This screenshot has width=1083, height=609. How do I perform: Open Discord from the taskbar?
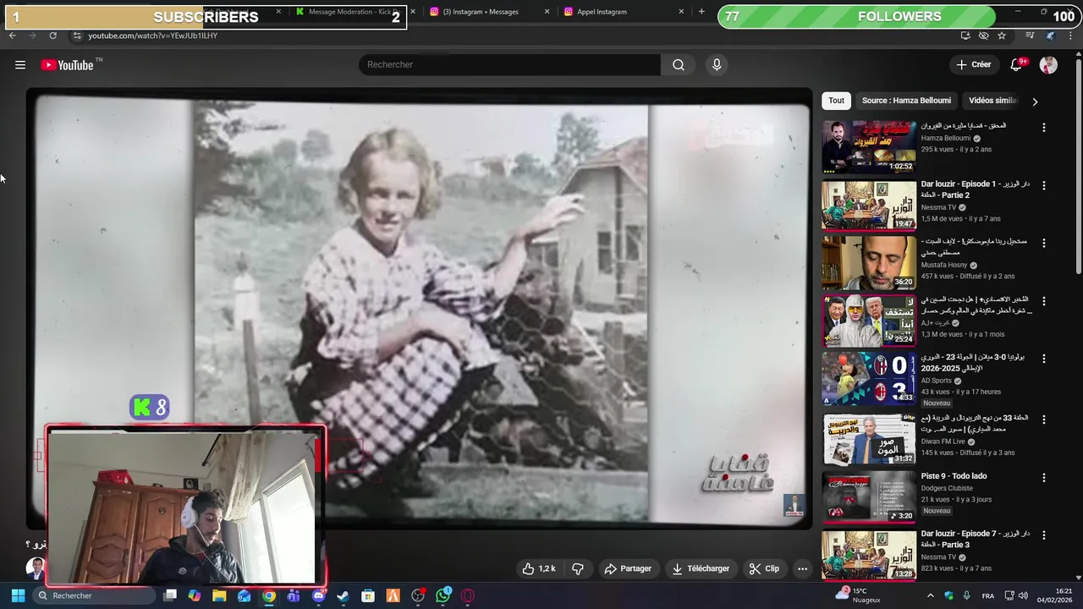click(318, 595)
